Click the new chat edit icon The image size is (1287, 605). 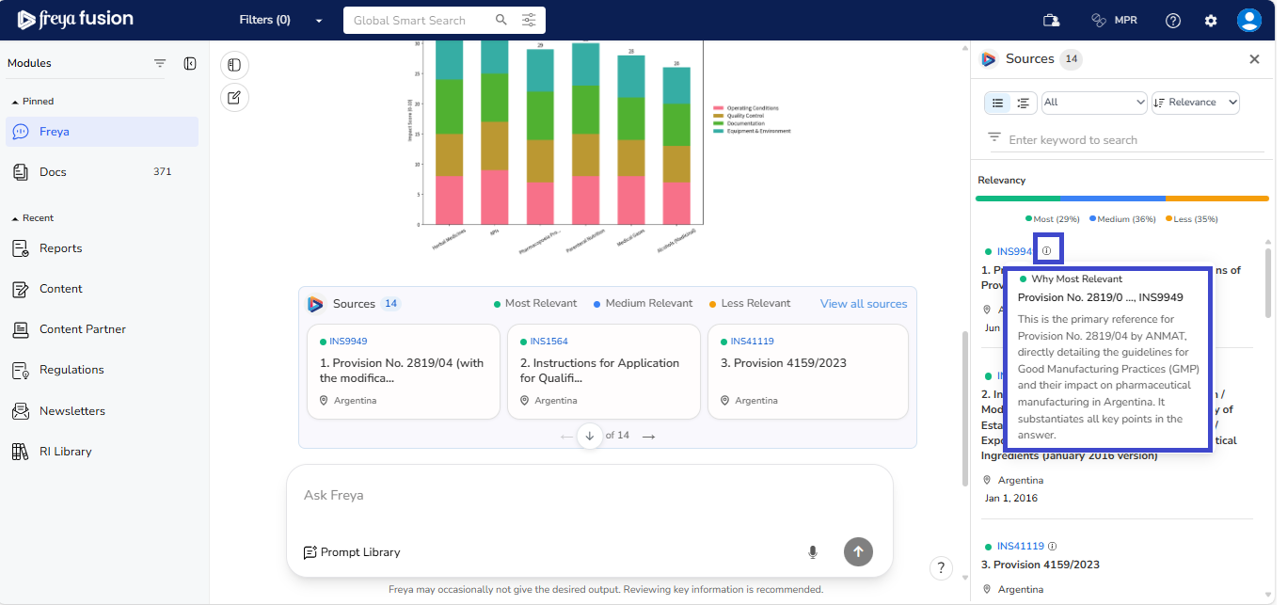click(x=234, y=97)
